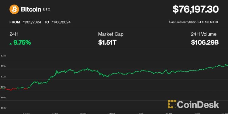Click the 24H label
The image size is (228, 114).
[x=14, y=34]
